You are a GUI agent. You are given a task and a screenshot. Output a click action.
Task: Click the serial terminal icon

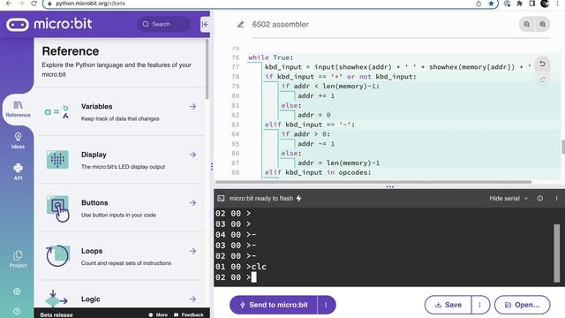(221, 198)
